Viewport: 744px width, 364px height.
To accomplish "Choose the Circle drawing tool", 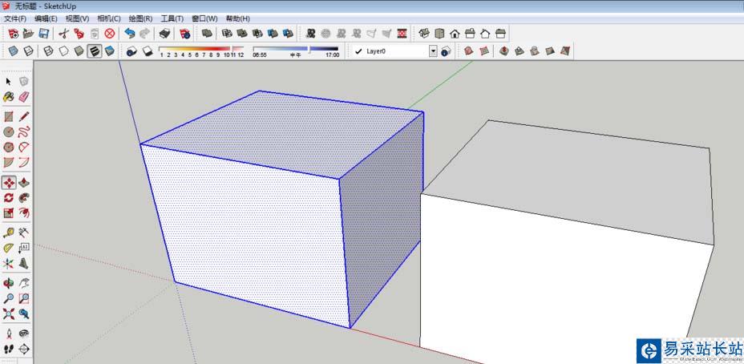I will click(9, 131).
